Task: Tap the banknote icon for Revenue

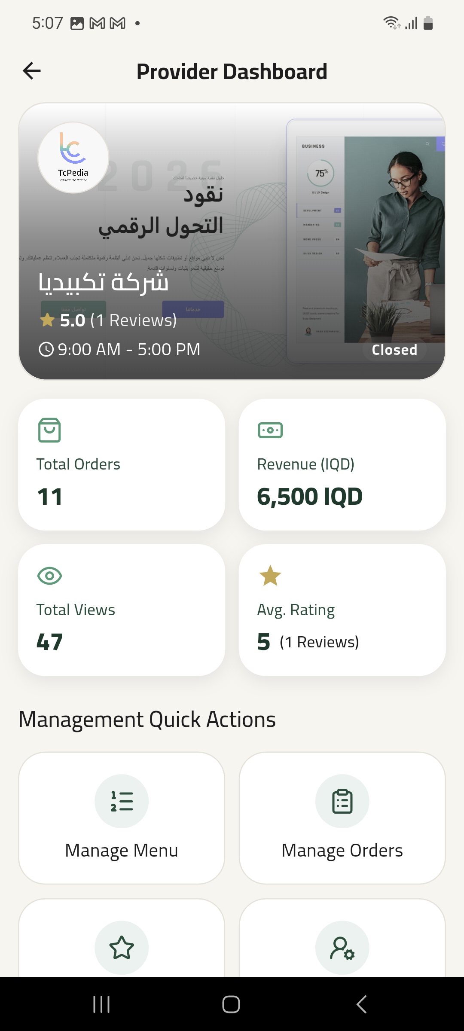Action: click(x=270, y=430)
